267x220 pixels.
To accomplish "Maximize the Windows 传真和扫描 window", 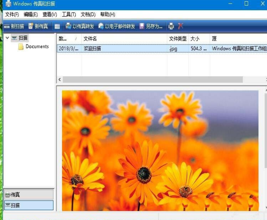I will click(x=246, y=3).
